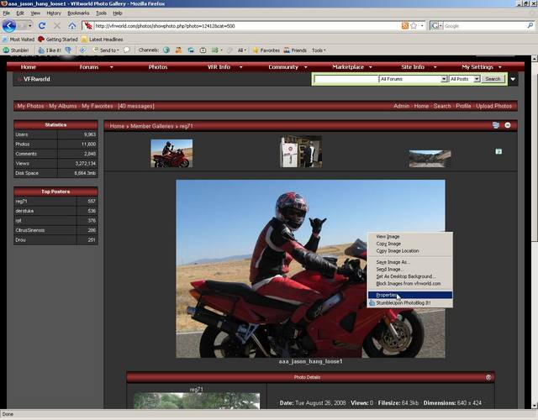Click the Upload Photos link

tap(493, 106)
